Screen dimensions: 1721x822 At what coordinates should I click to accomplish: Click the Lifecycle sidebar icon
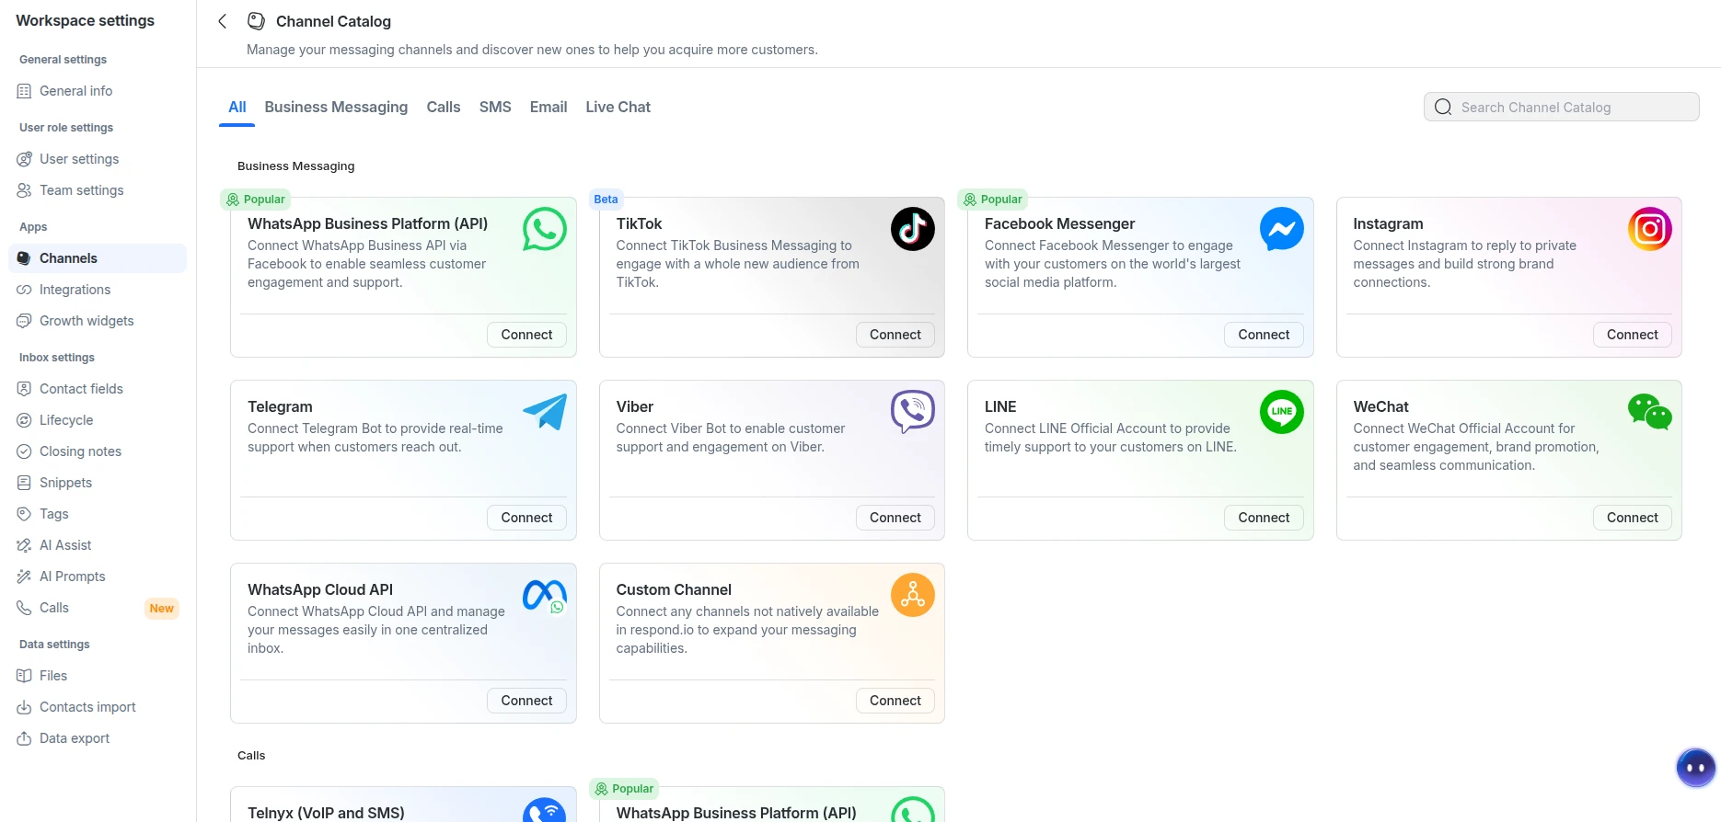coord(24,420)
